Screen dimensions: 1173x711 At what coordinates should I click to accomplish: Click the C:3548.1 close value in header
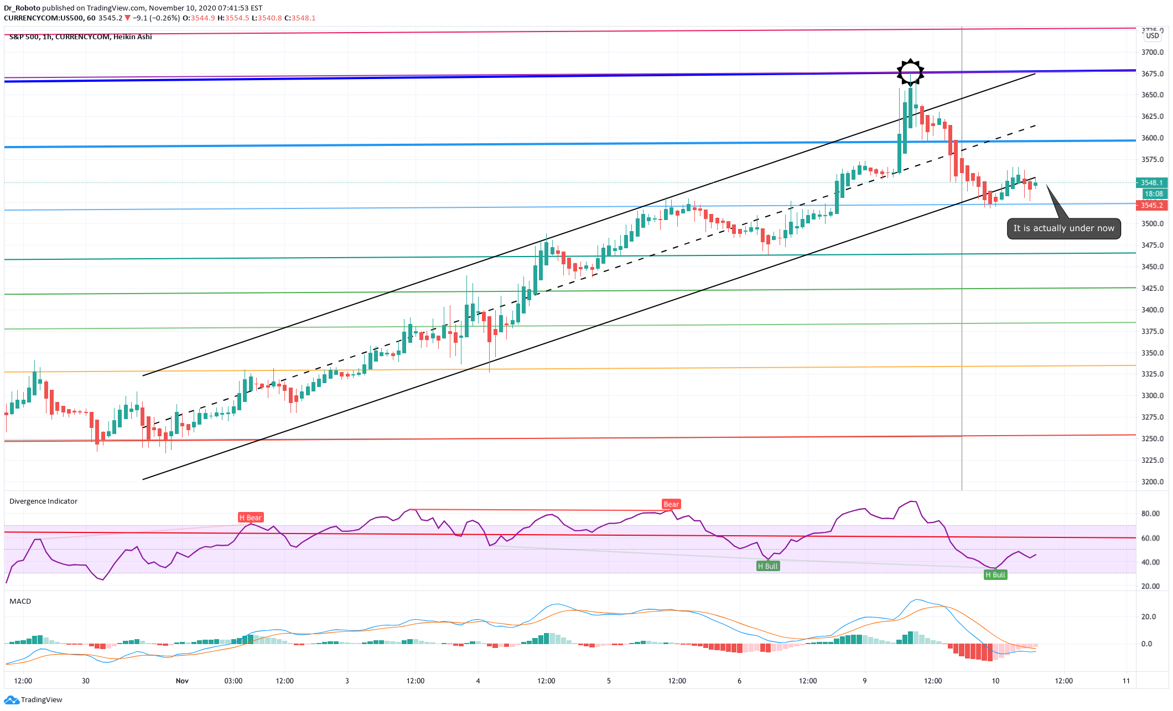(x=300, y=18)
